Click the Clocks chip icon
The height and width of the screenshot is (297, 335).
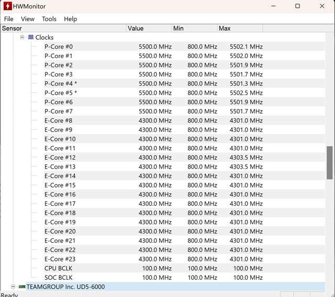click(x=31, y=37)
